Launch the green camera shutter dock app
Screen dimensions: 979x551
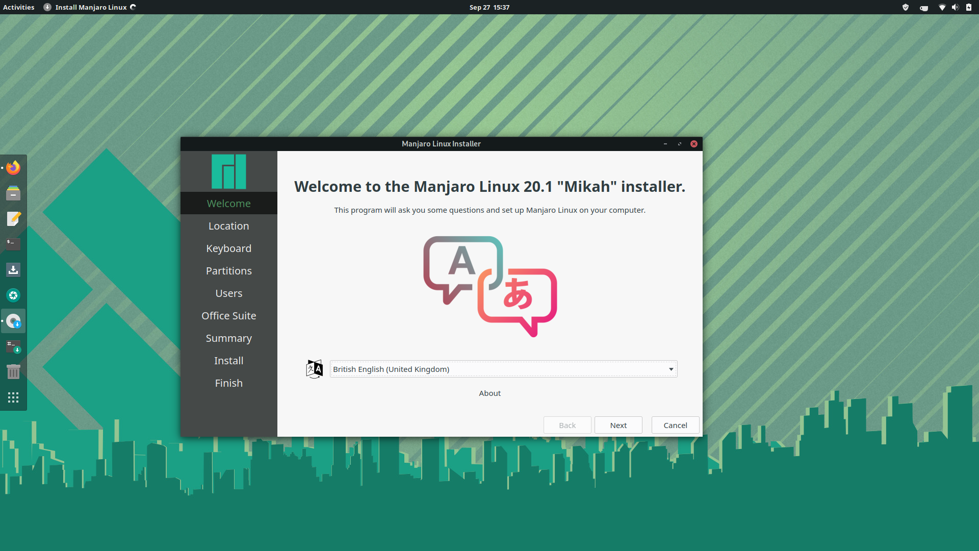(x=13, y=295)
